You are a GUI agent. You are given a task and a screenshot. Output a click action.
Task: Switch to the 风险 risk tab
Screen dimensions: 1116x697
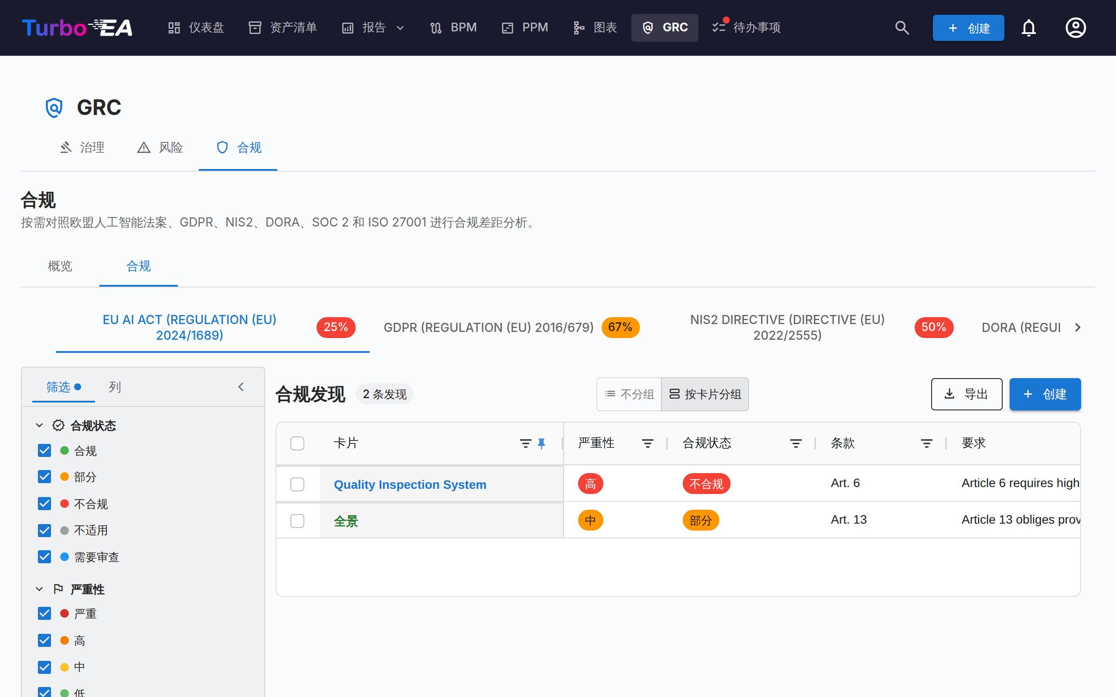(160, 148)
